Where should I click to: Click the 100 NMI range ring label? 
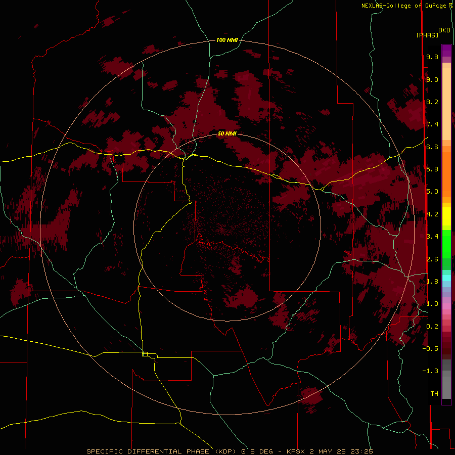pos(227,40)
